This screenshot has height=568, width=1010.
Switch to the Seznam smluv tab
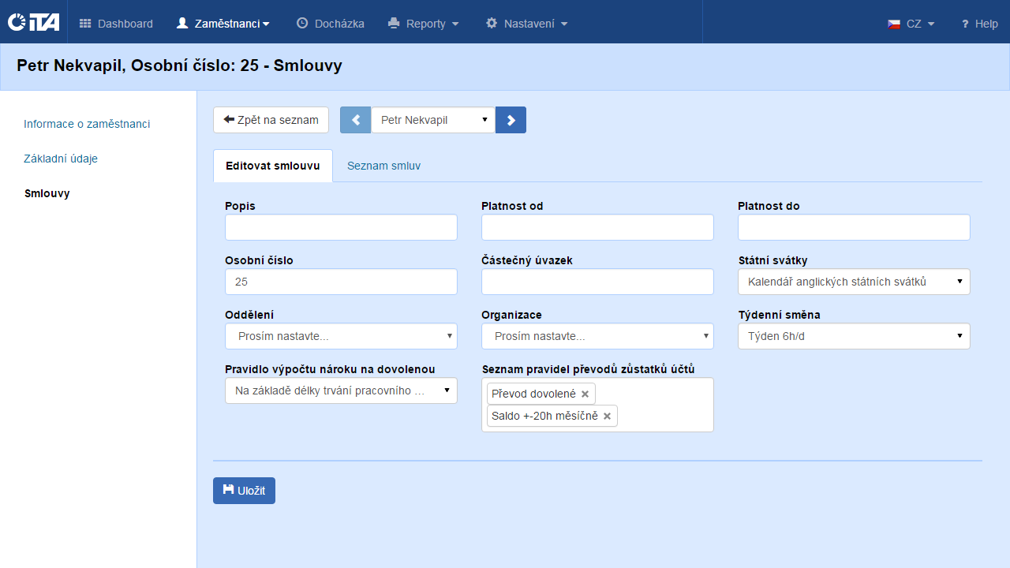tap(383, 166)
